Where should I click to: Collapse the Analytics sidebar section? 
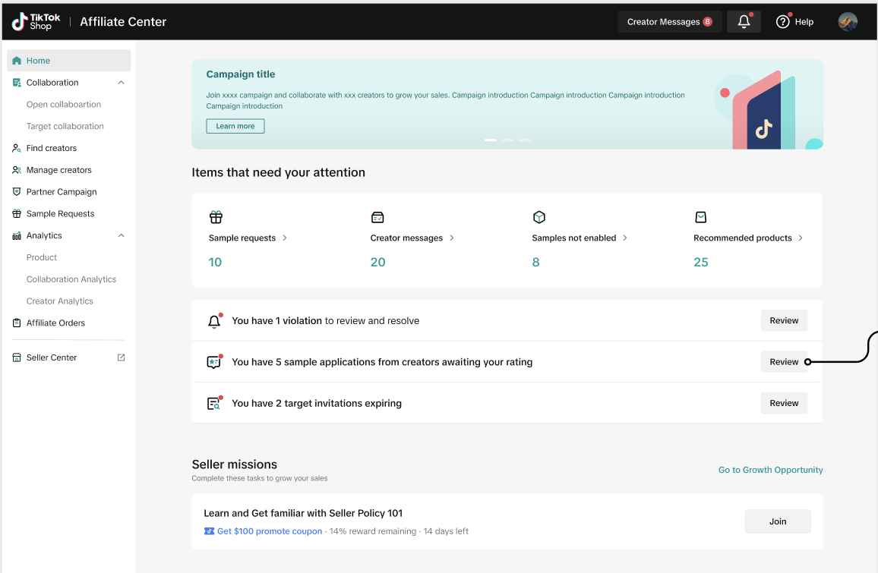point(121,236)
